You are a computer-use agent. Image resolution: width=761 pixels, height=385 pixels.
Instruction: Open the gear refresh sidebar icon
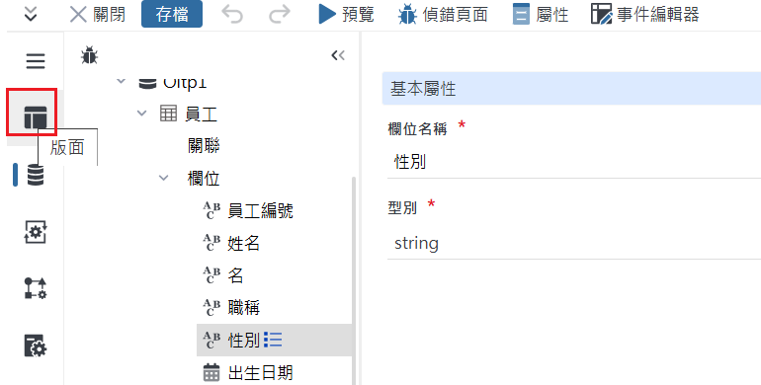(36, 232)
